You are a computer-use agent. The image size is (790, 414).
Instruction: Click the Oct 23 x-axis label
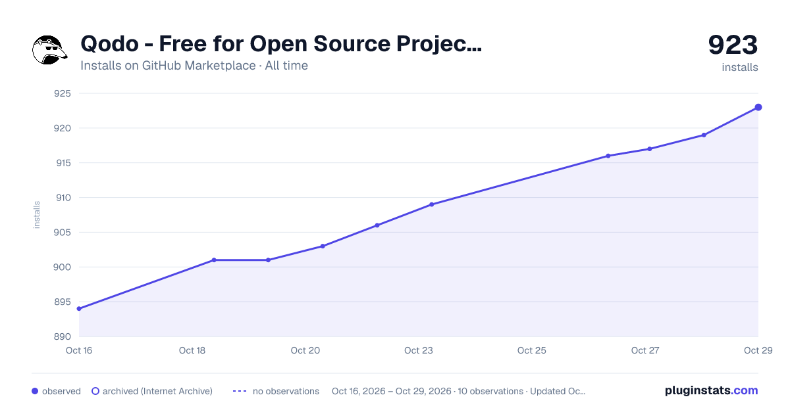pyautogui.click(x=419, y=350)
